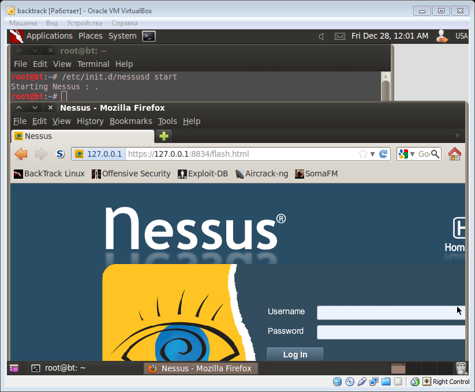Viewport: 475px width, 392px height.
Task: Click VirtualBox keyboard capture arrow icon
Action: tap(427, 382)
